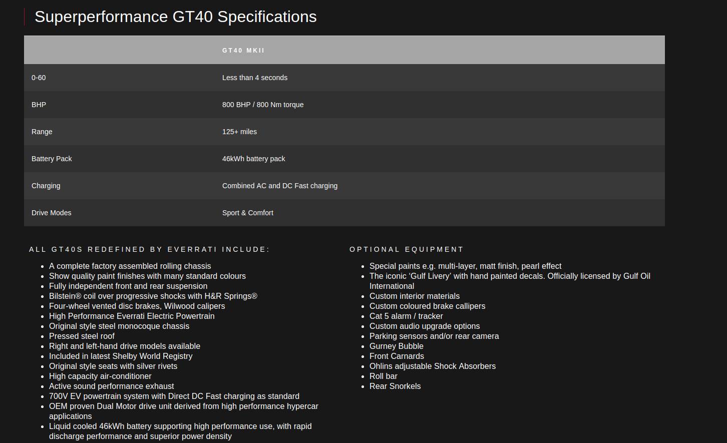Click the BHP row label
Image resolution: width=727 pixels, height=443 pixels.
pyautogui.click(x=39, y=105)
